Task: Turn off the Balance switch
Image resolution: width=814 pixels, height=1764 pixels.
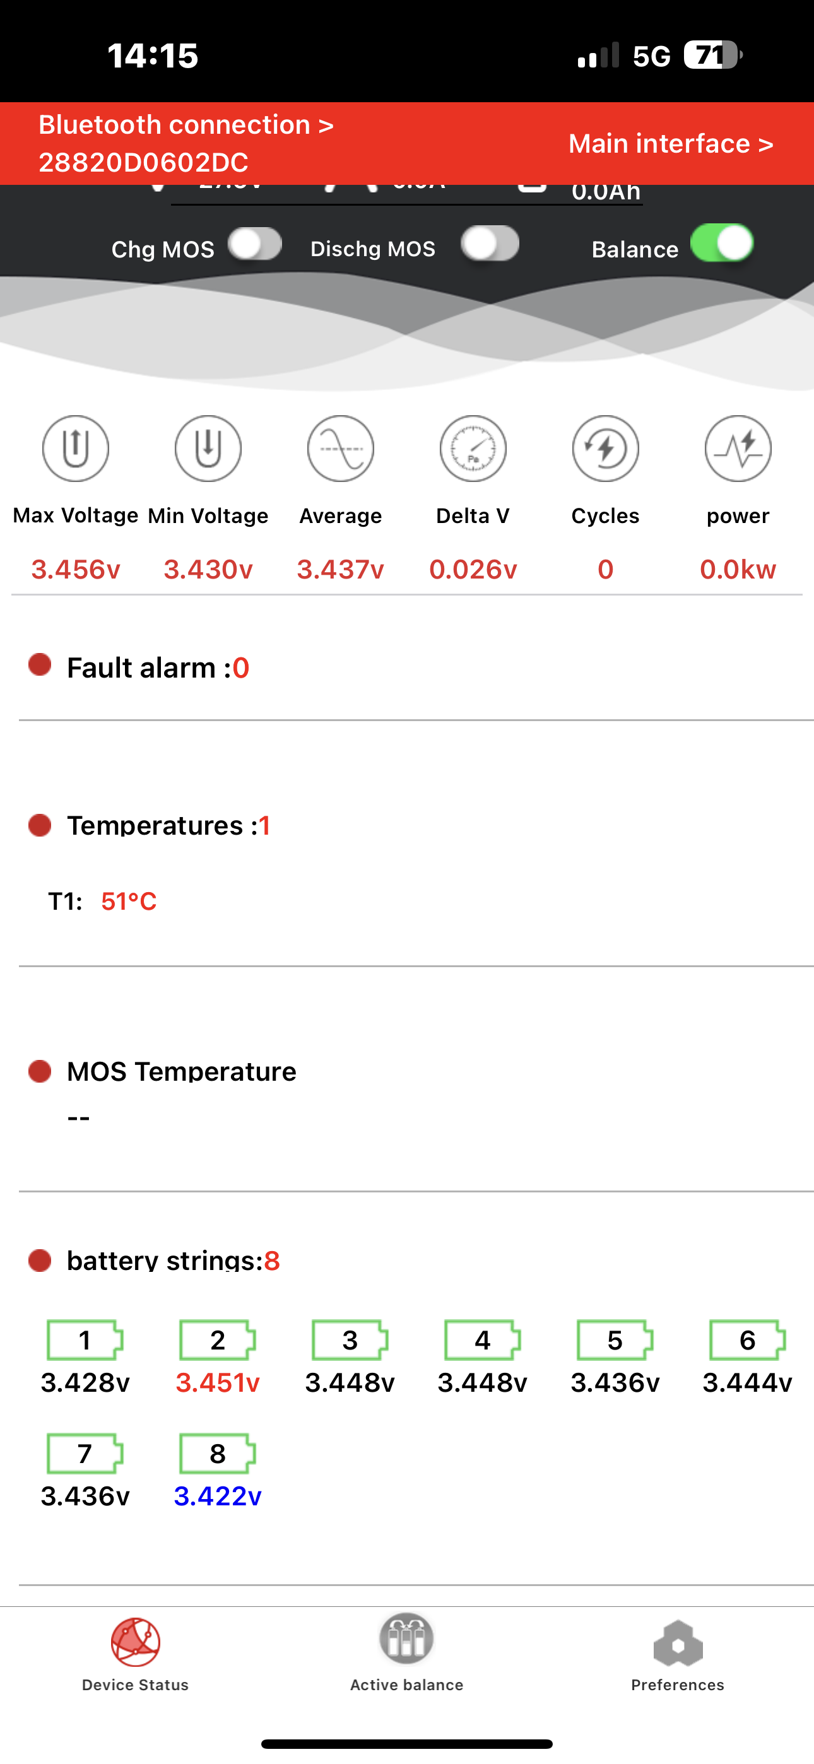Action: point(721,243)
